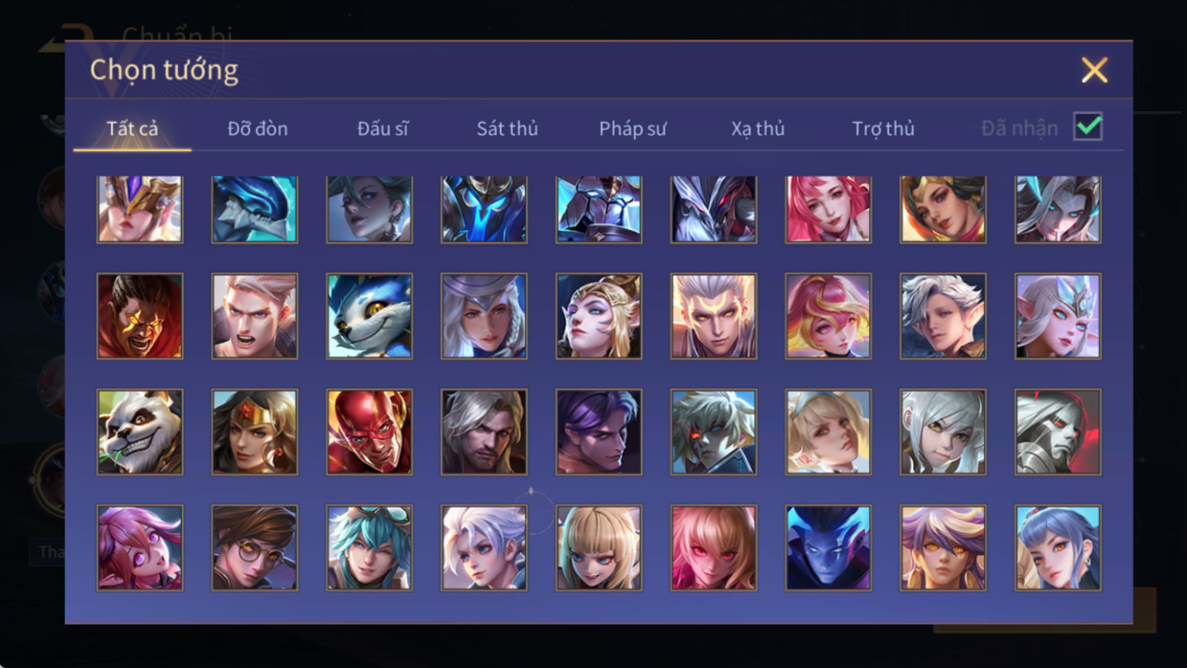Select the brown-haired hero with round glasses
Viewport: 1187px width, 668px height.
coord(255,548)
